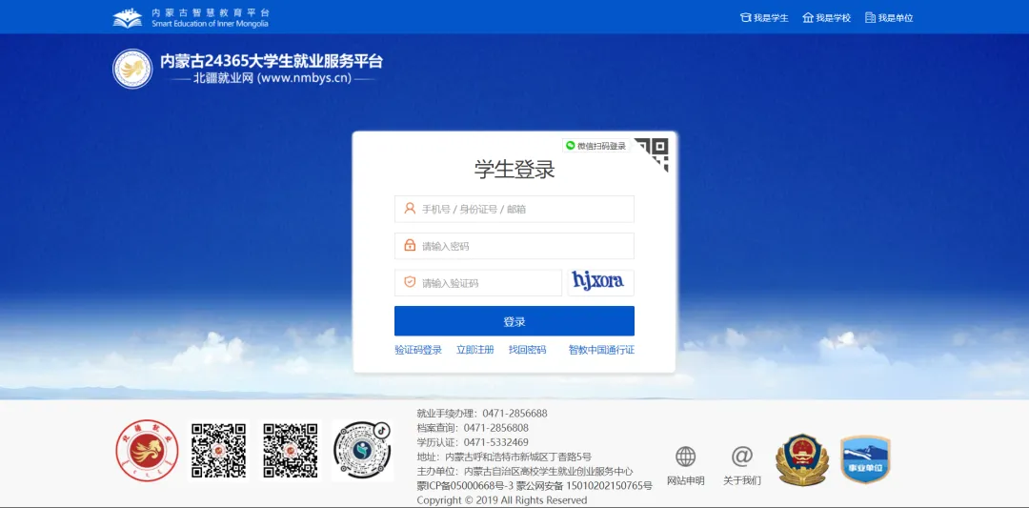Click the 地址 address line text

[504, 457]
